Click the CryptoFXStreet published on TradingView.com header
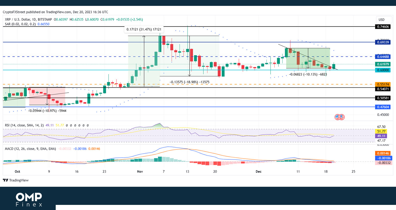 tap(55, 12)
